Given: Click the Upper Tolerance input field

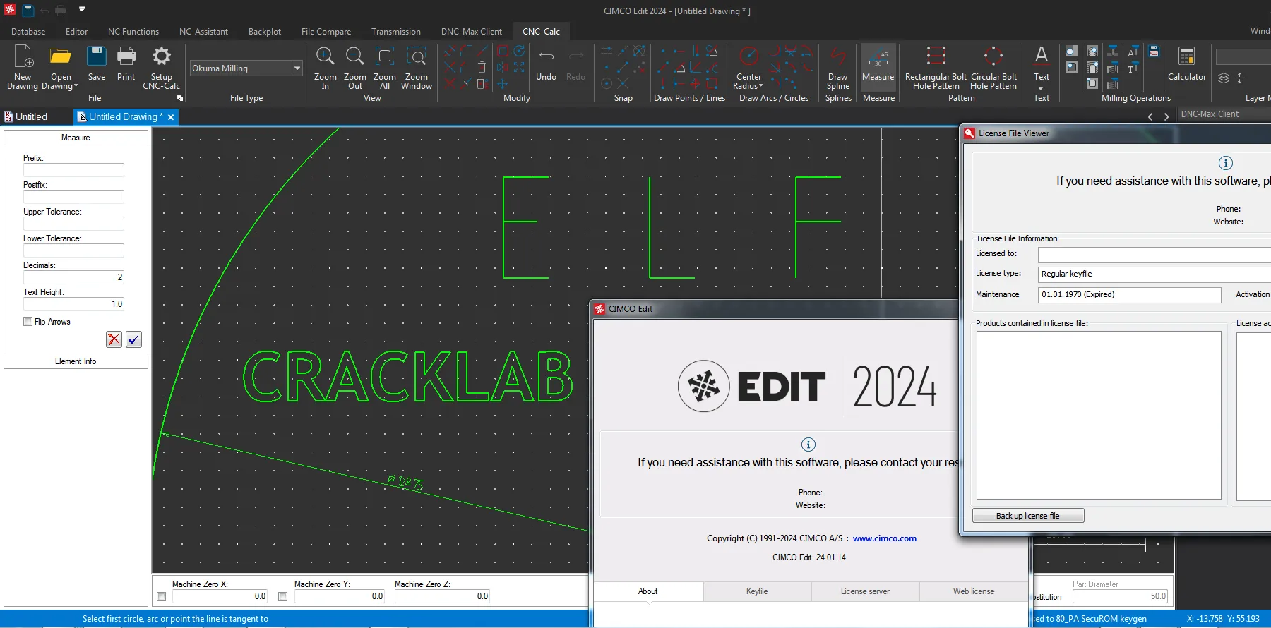Looking at the screenshot, I should 73,224.
